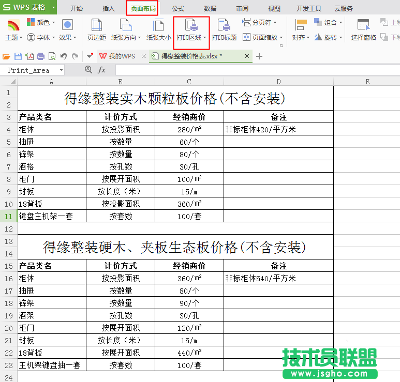
Task: Click the print preview icon
Action: tap(52, 56)
